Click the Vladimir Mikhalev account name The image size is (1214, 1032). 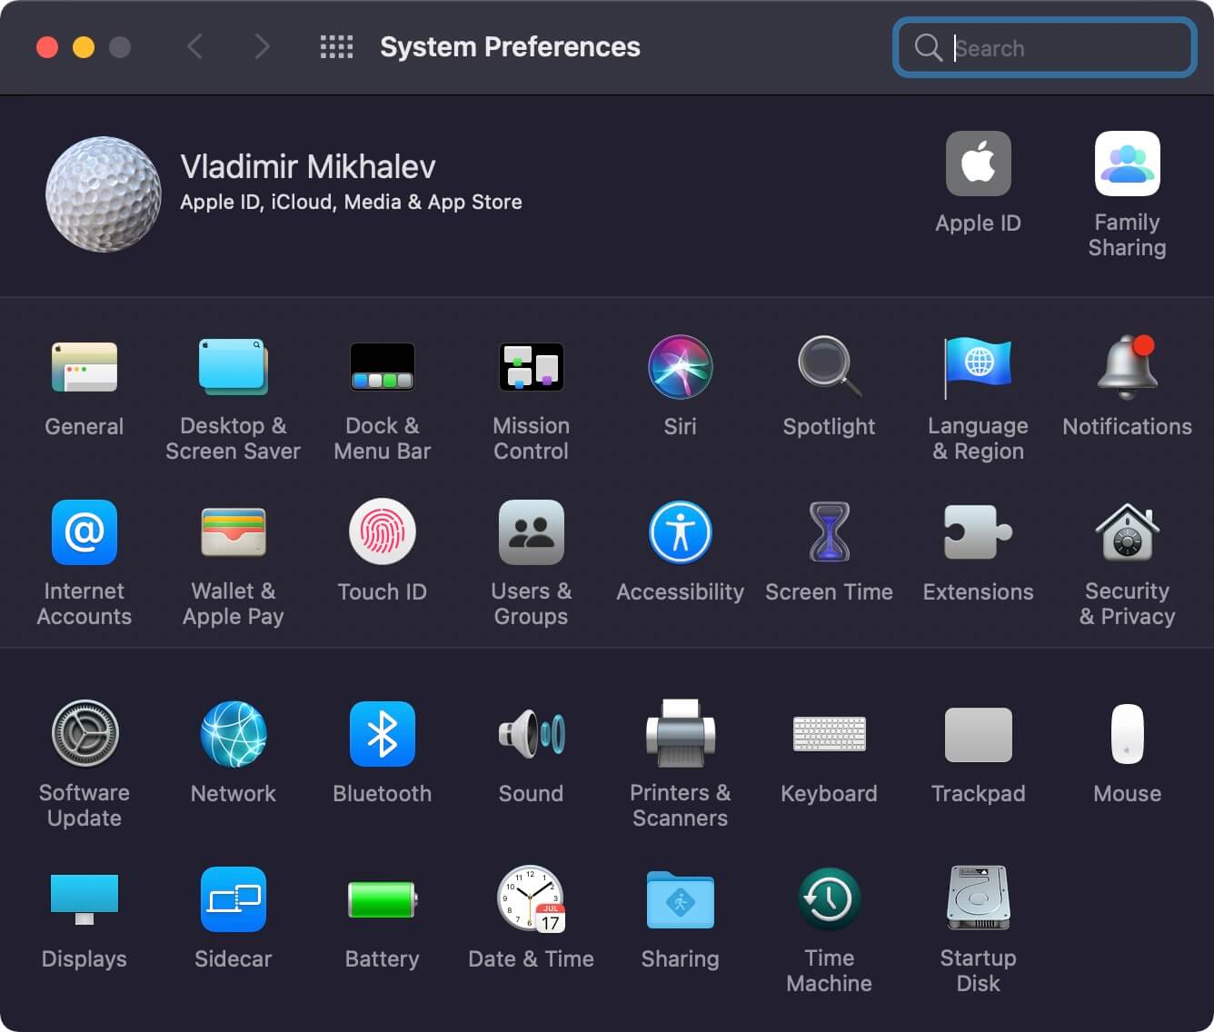tap(308, 167)
